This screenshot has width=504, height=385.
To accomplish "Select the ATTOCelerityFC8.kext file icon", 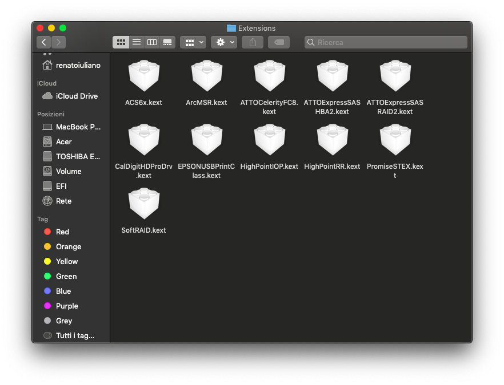I will pos(269,76).
